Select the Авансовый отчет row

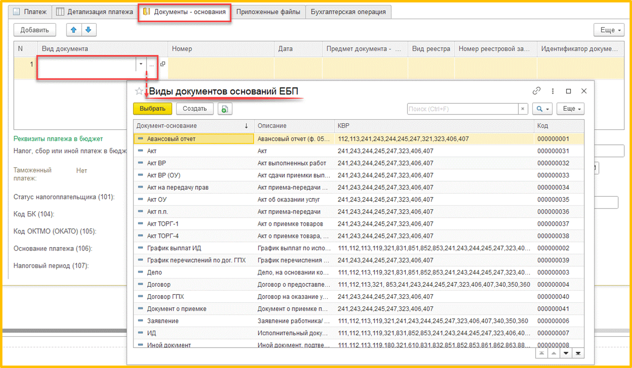358,139
